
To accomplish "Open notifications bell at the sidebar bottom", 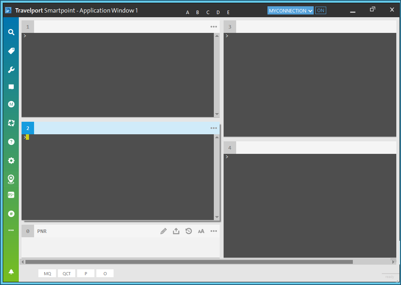I will (x=11, y=272).
